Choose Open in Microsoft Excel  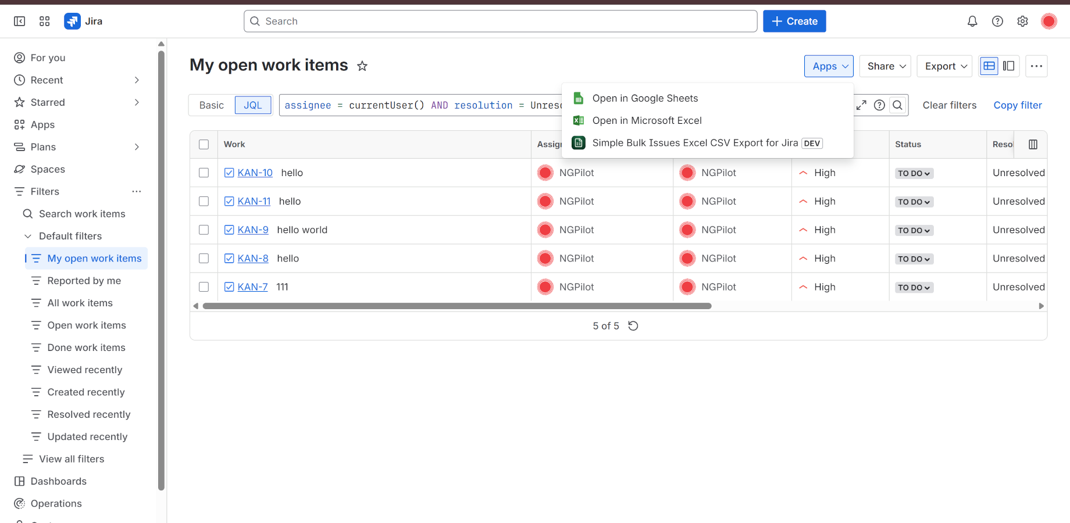pos(647,120)
